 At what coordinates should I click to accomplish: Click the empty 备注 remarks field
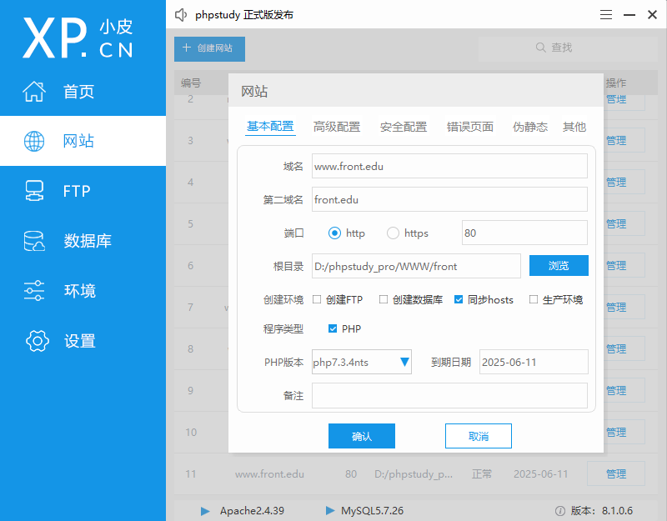pyautogui.click(x=449, y=395)
